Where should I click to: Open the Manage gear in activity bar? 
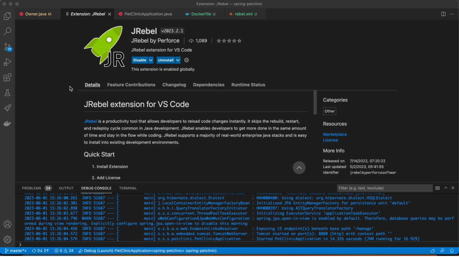tap(7, 239)
